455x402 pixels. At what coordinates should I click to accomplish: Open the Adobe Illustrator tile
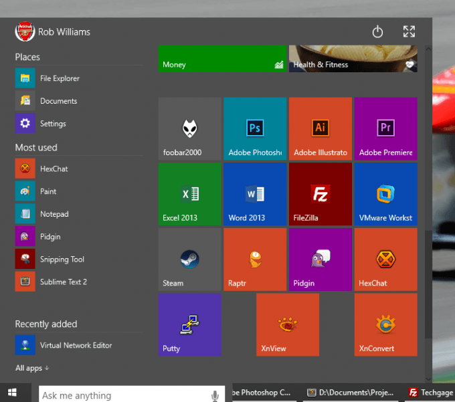pos(321,128)
